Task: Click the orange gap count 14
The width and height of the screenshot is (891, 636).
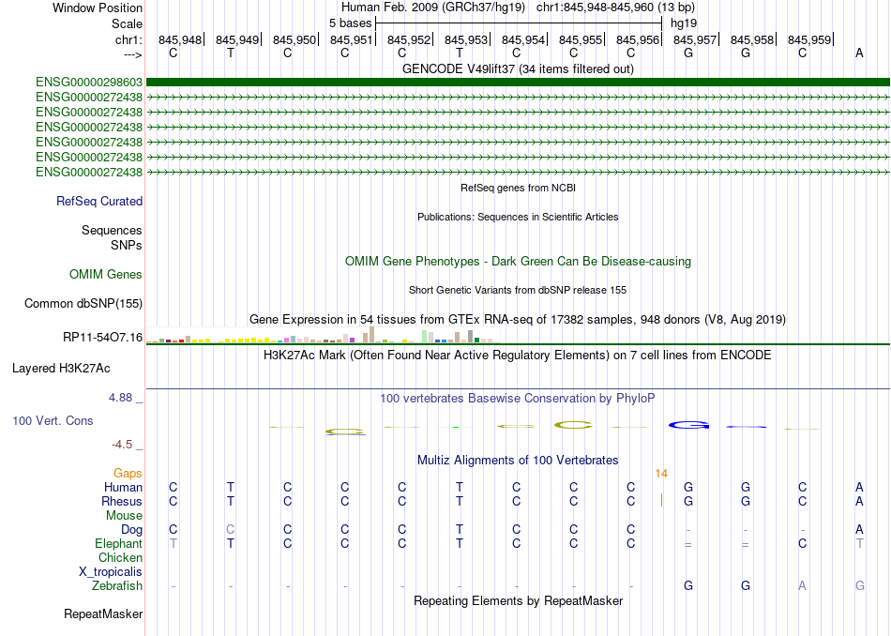Action: pos(661,474)
